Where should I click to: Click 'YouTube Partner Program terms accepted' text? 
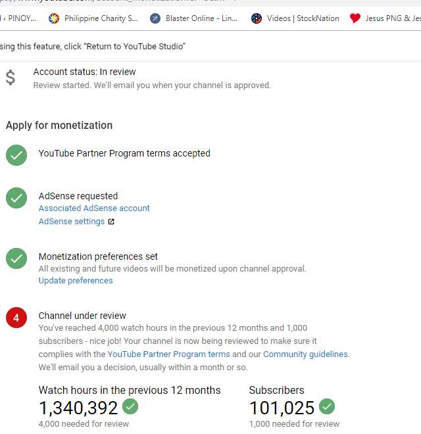click(x=124, y=153)
